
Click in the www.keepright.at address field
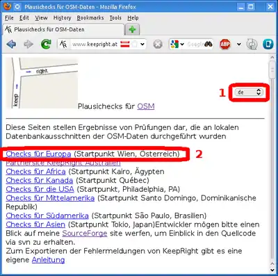point(95,44)
